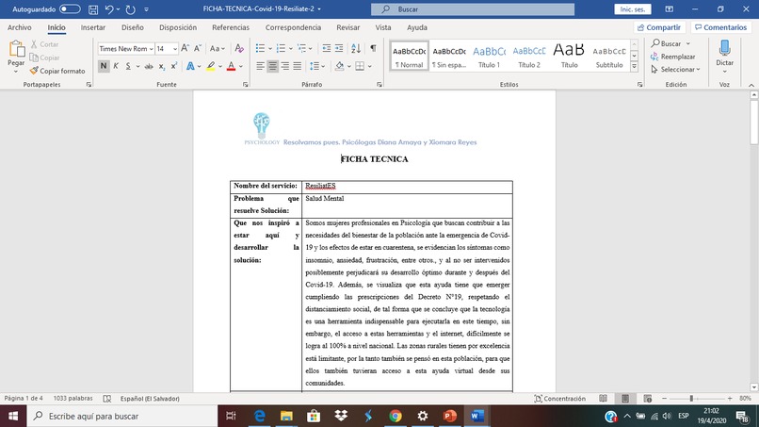Open the Insertar ribbon tab
The image size is (759, 427).
(93, 27)
